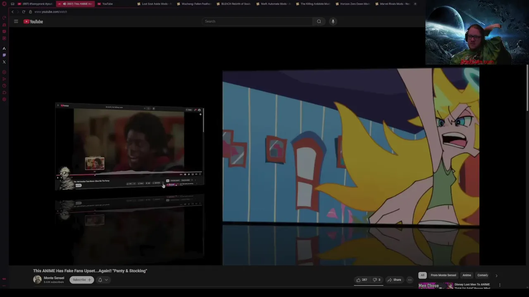Click the address bar URL
Viewport: 529px width, 297px height.
click(50, 12)
